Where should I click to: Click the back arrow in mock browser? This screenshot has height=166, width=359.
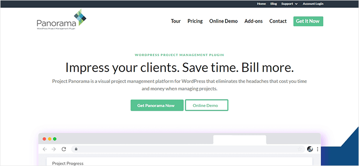tap(45, 149)
